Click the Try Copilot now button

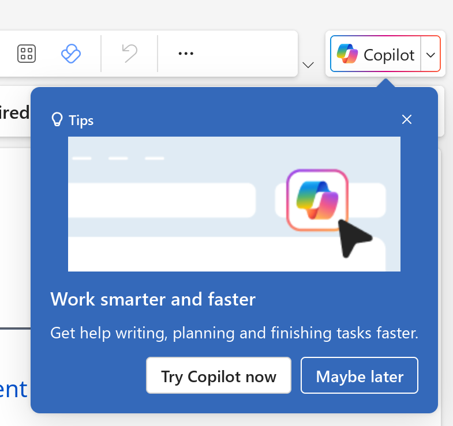click(219, 375)
